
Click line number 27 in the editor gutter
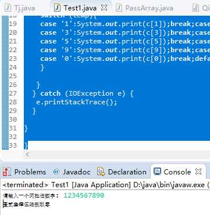coord(13,93)
